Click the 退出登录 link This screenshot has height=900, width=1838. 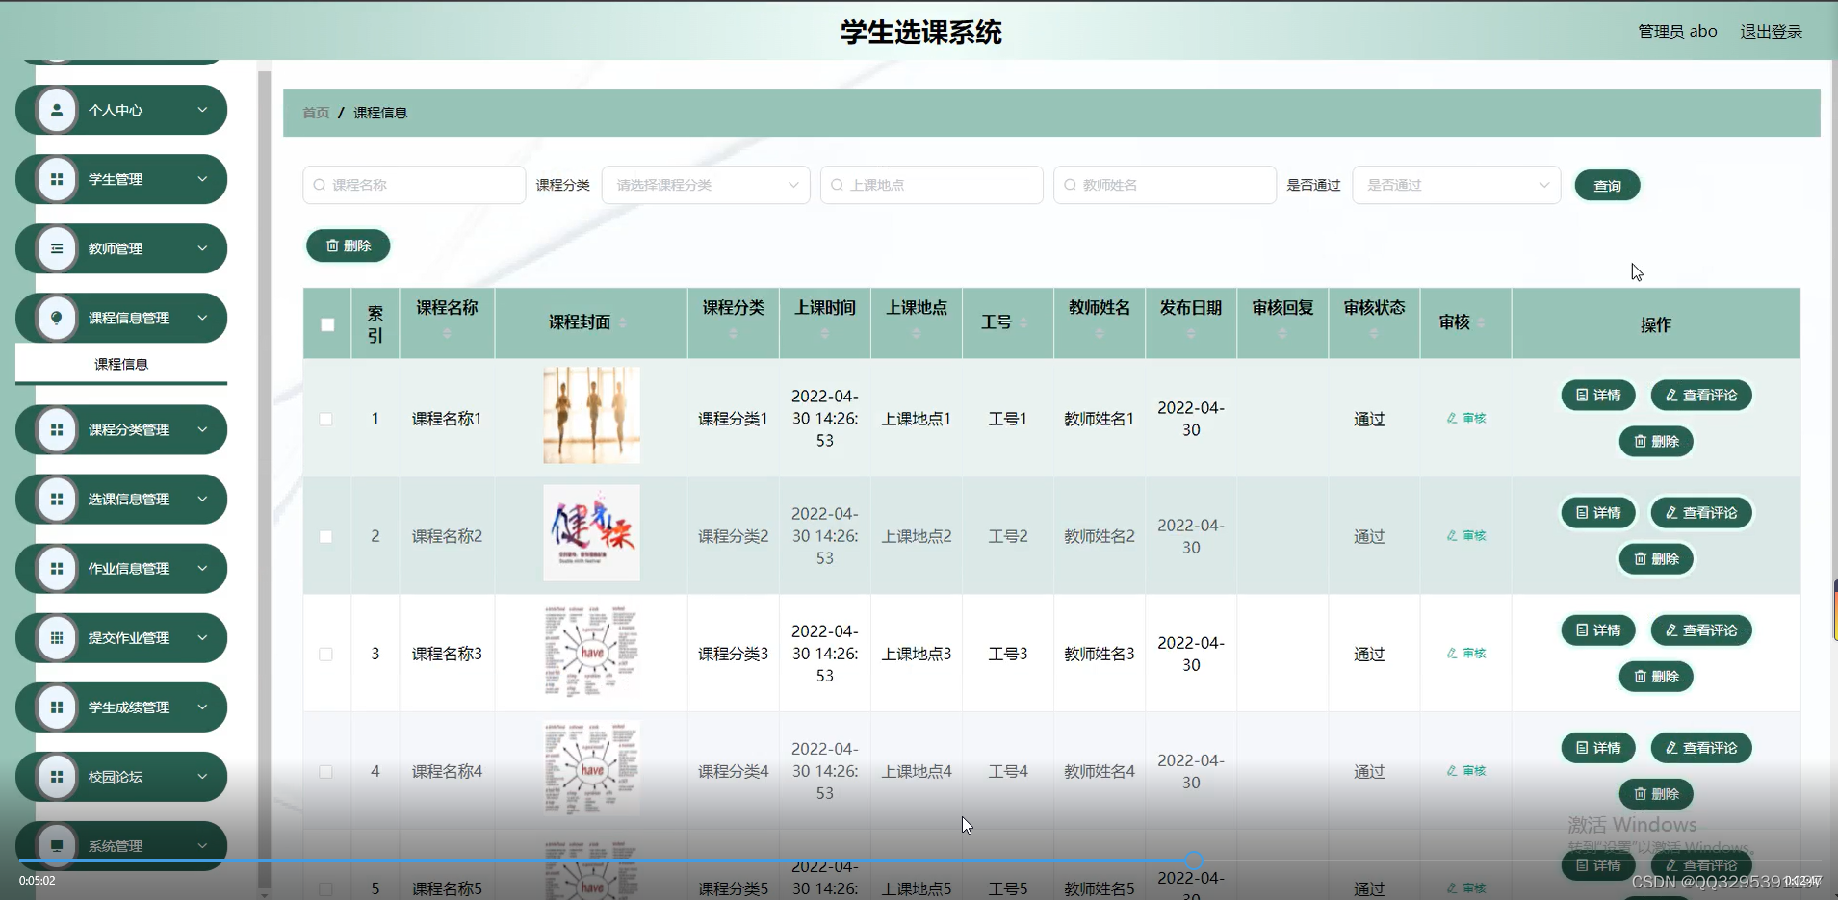tap(1771, 32)
